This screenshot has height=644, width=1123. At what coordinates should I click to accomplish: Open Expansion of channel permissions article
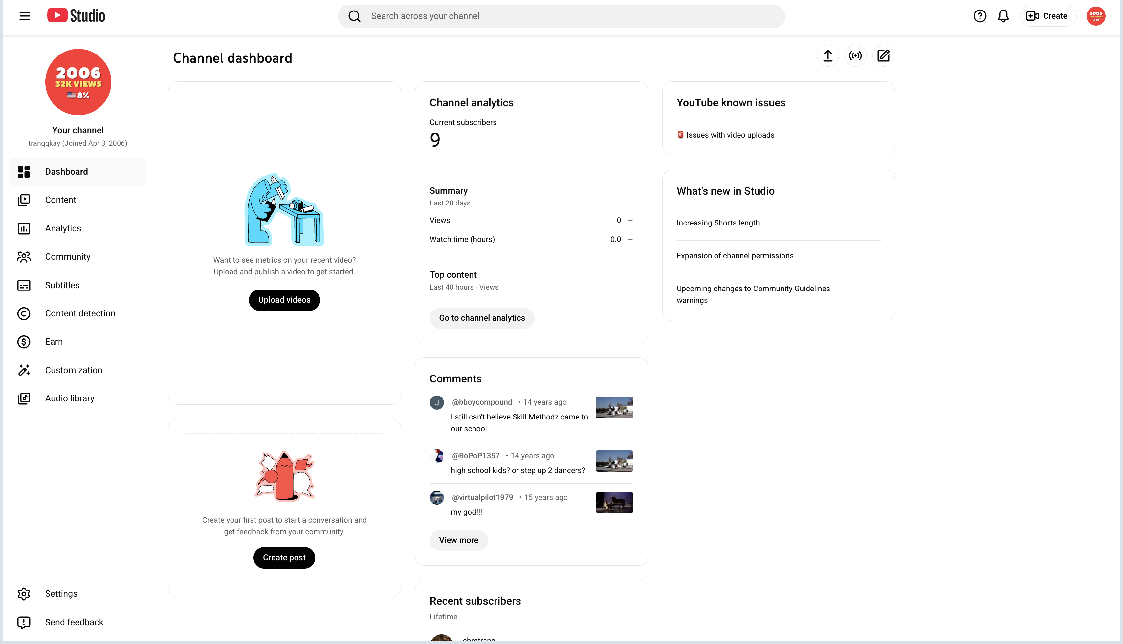[x=735, y=256]
